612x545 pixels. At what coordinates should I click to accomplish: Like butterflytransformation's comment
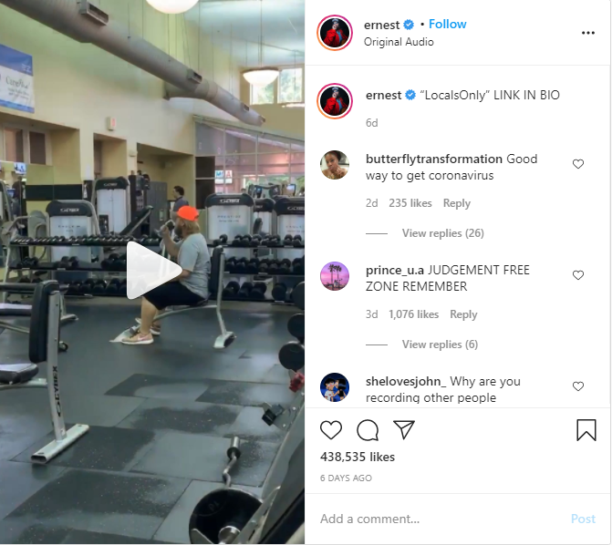point(578,164)
